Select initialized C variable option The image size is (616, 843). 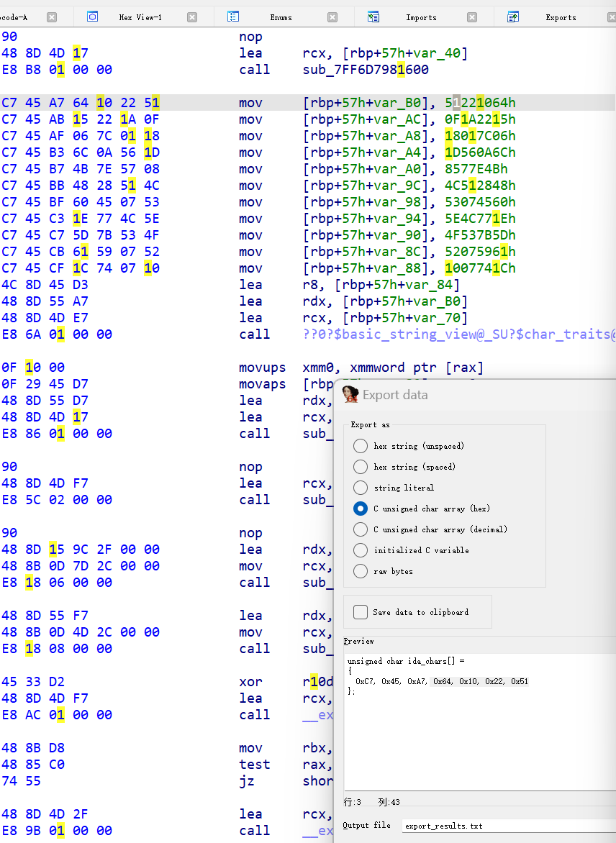click(361, 550)
